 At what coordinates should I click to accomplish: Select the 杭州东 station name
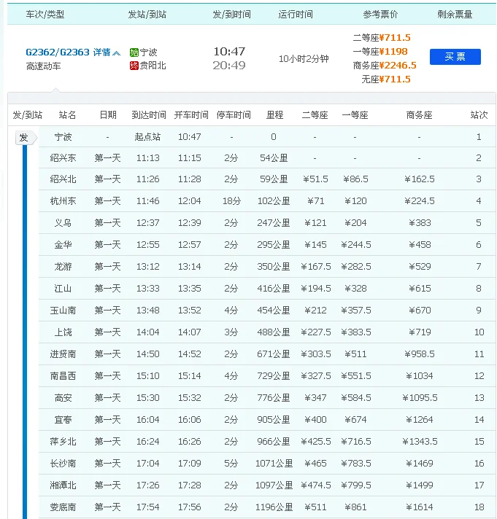point(63,201)
